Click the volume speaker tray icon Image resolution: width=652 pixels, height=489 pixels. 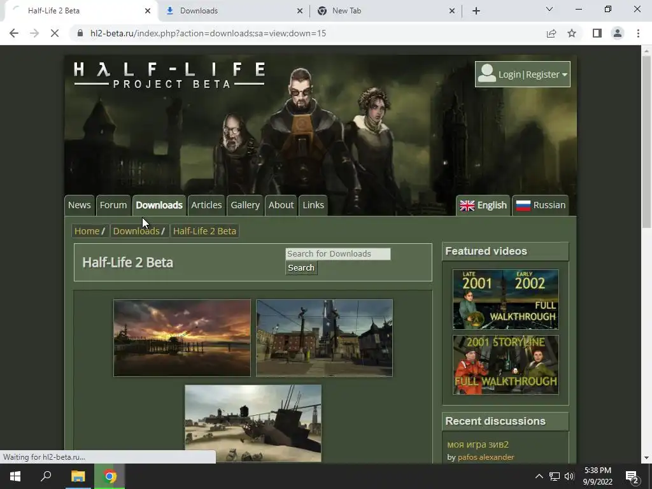[569, 476]
